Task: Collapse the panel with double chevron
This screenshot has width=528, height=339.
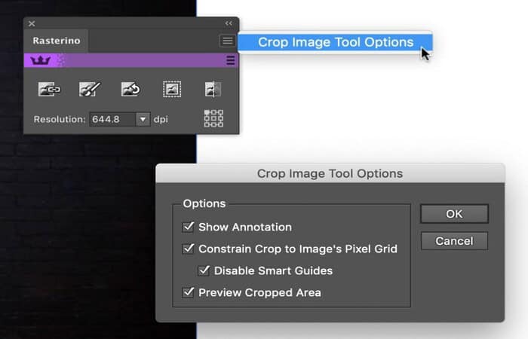Action: click(229, 23)
